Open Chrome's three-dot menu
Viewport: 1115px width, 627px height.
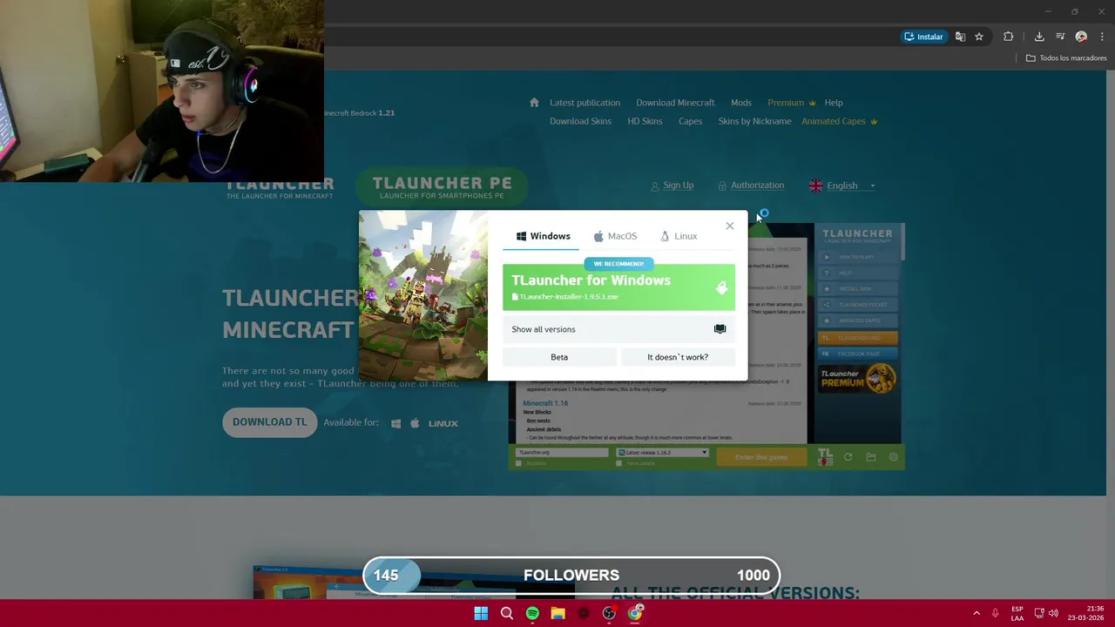coord(1102,37)
